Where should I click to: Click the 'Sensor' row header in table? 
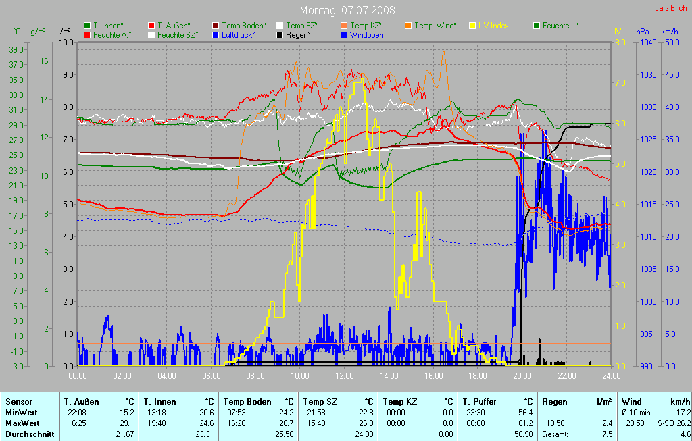point(19,402)
